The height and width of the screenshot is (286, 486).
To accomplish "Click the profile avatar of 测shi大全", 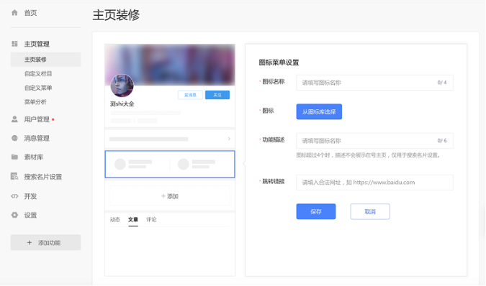I will pos(122,86).
